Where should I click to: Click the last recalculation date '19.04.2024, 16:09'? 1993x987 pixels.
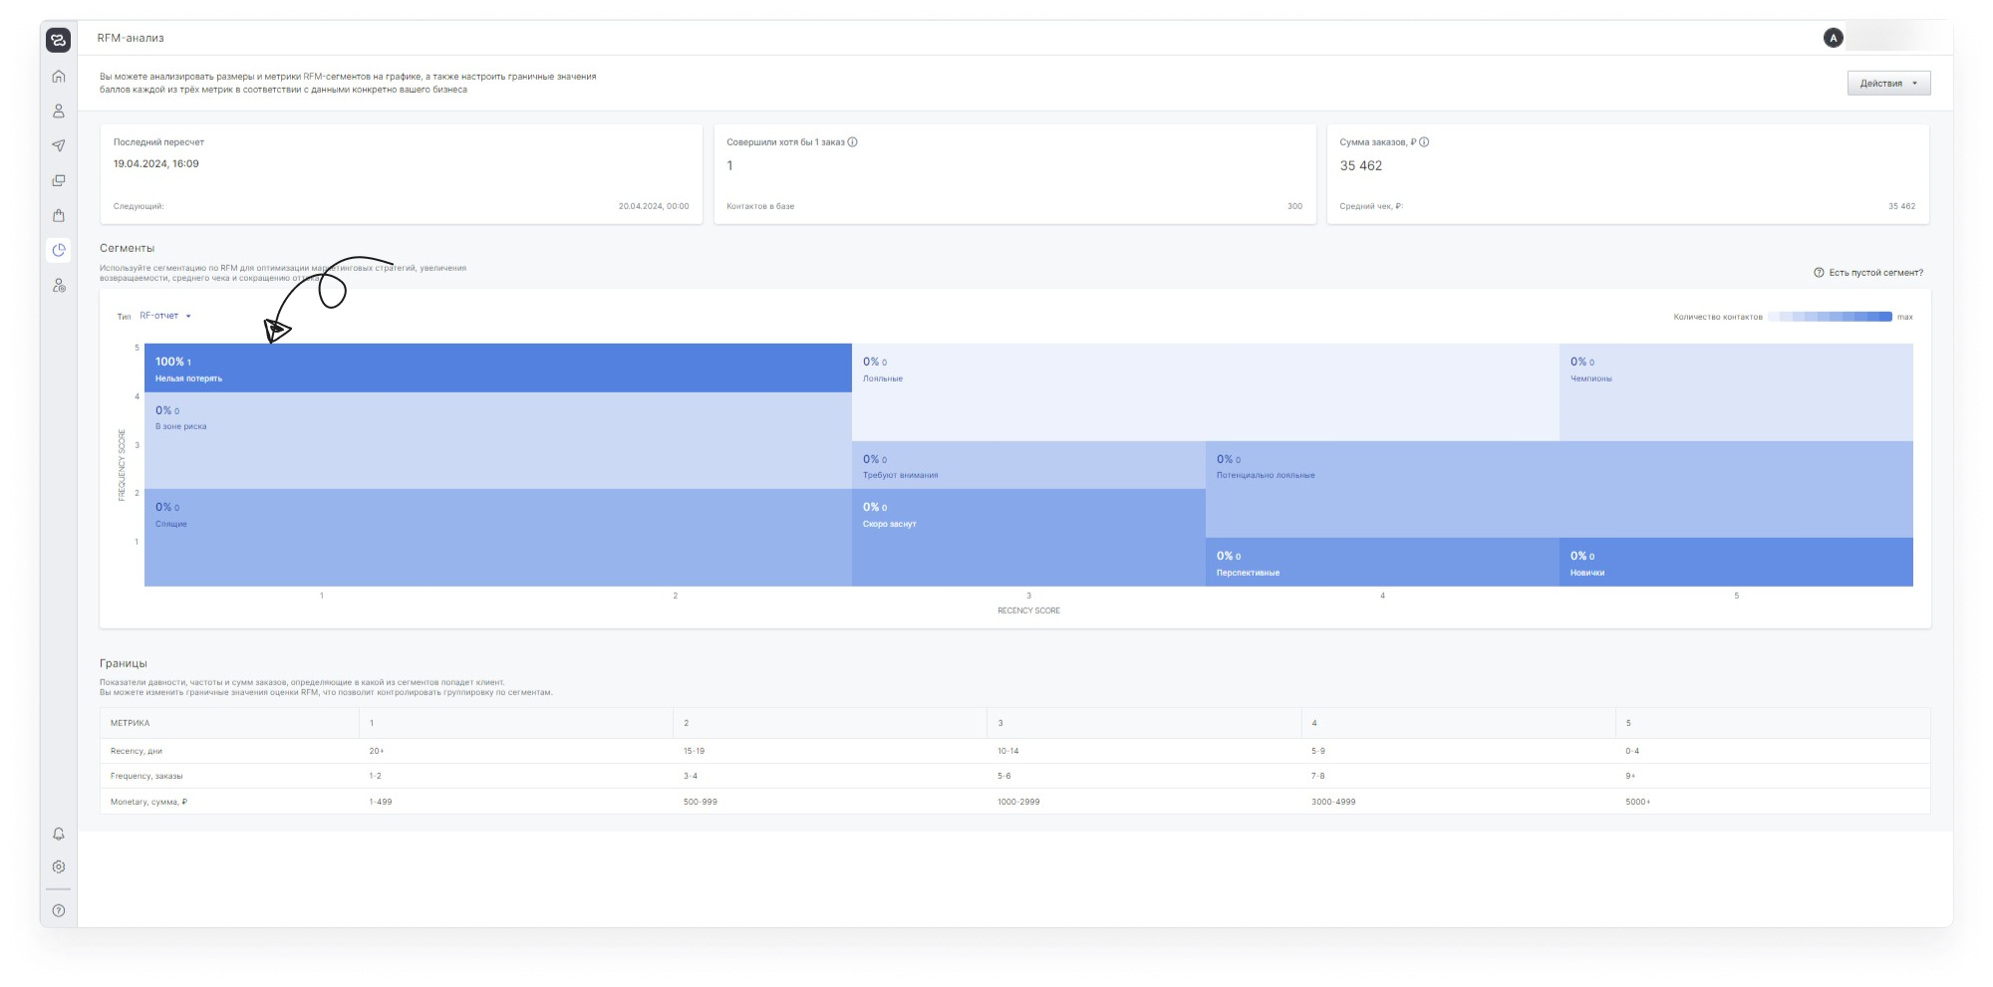coord(156,164)
